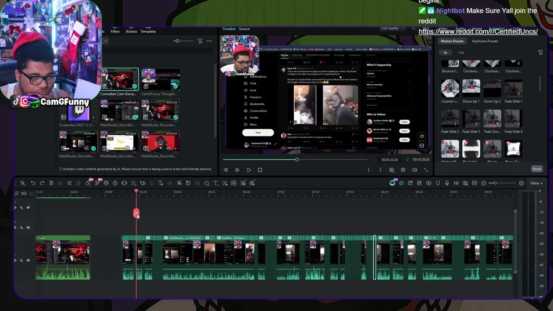Undo the last edit
This screenshot has height=311, width=553.
pos(33,183)
